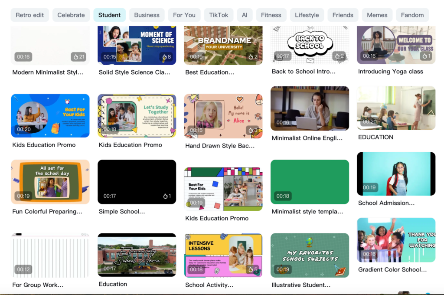Click the flame icon on Solid Style Science template
The height and width of the screenshot is (295, 444).
(x=164, y=57)
